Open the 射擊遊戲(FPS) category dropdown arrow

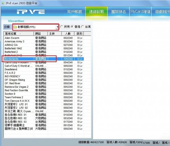[x=57, y=27]
